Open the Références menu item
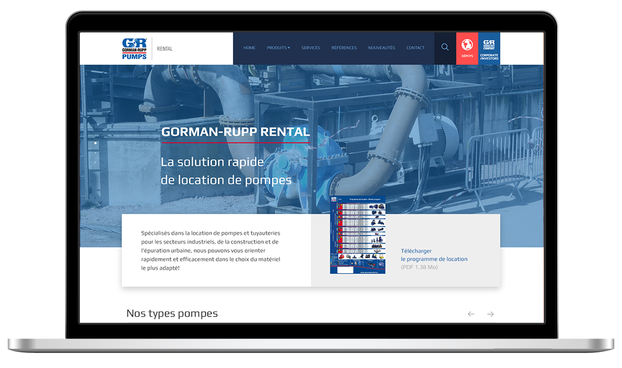 [344, 48]
